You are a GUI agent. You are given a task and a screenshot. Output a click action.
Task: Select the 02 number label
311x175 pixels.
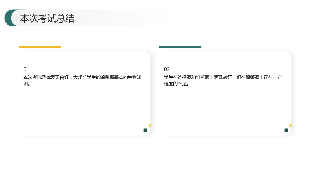[x=167, y=69]
